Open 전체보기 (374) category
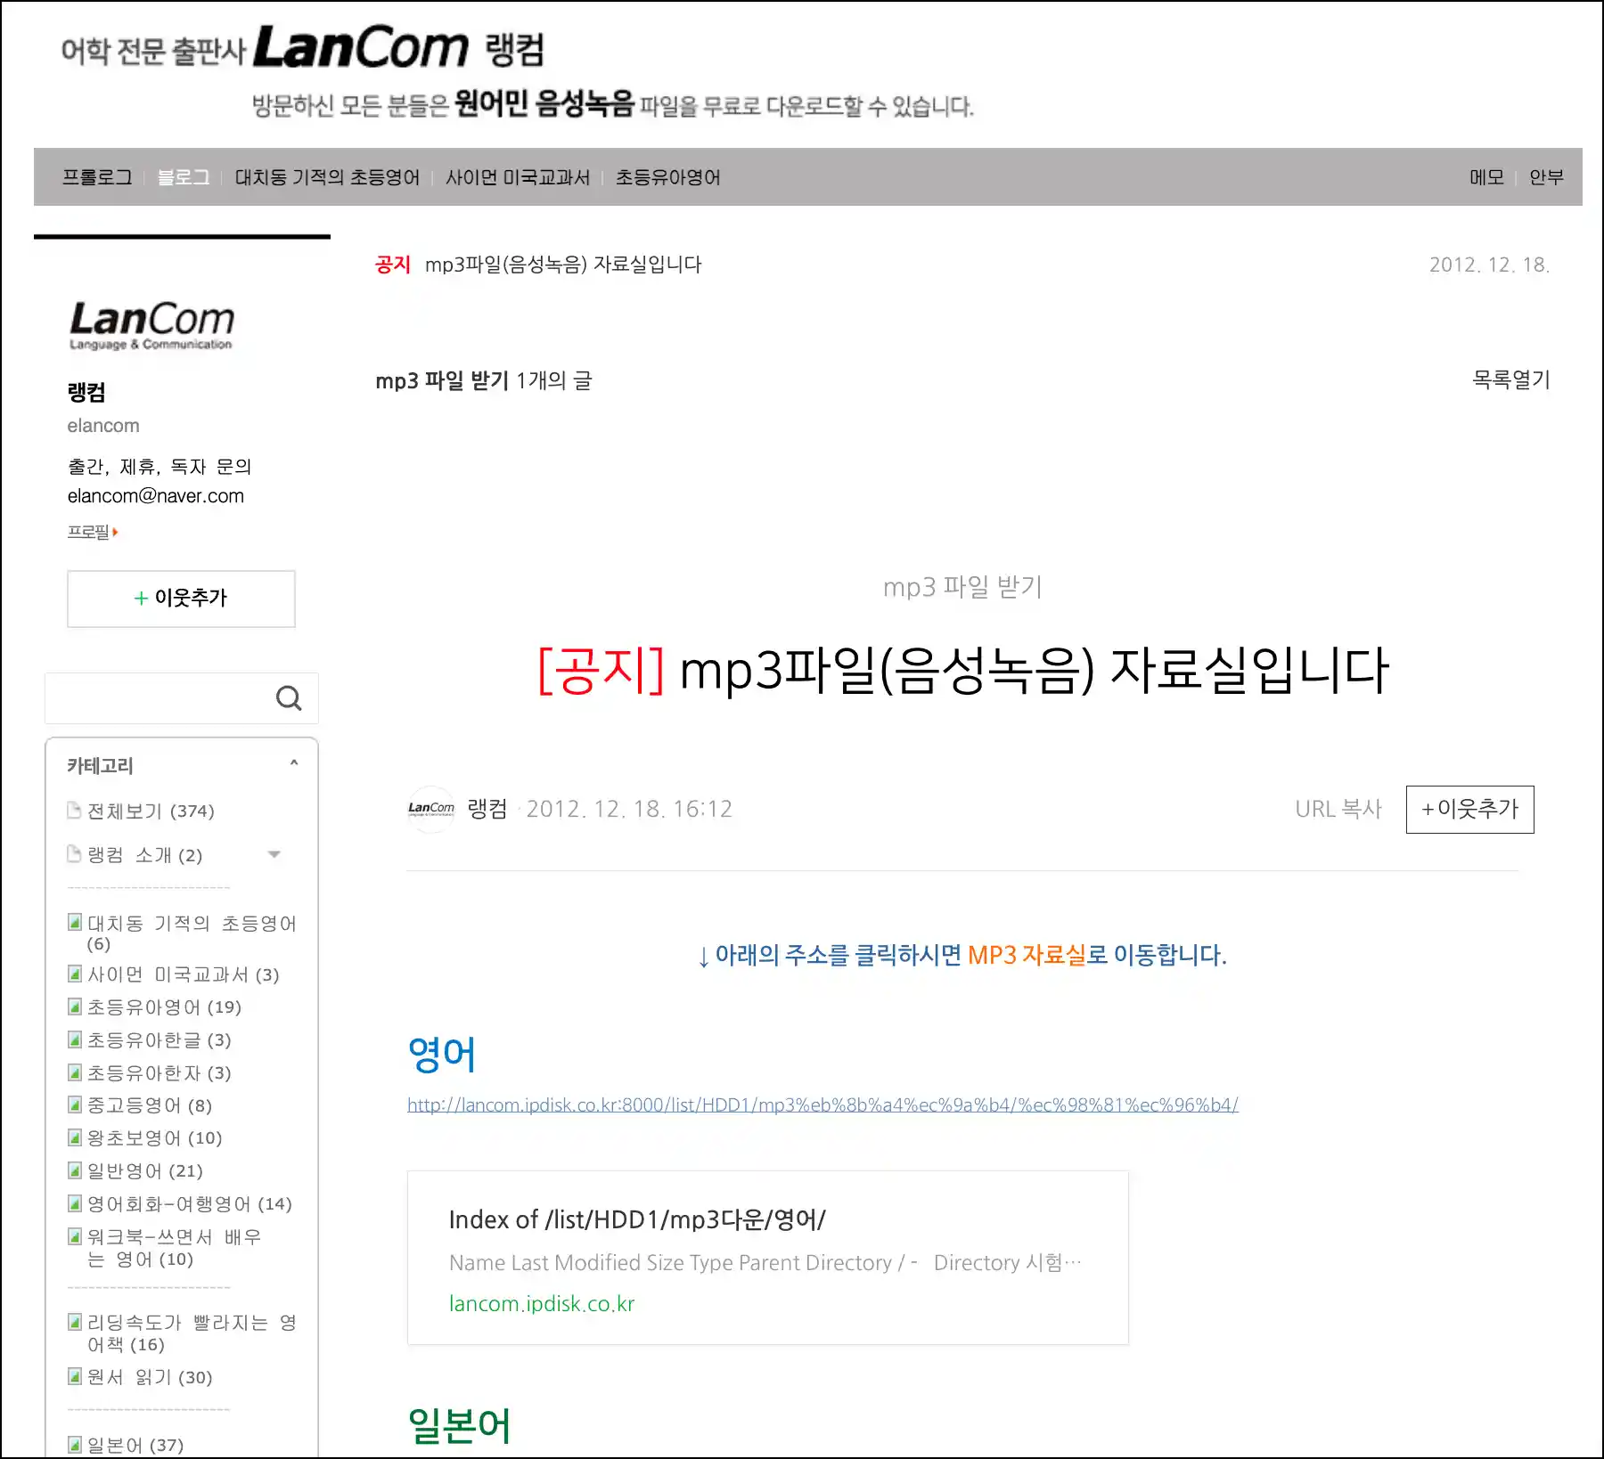This screenshot has width=1604, height=1459. pyautogui.click(x=151, y=811)
